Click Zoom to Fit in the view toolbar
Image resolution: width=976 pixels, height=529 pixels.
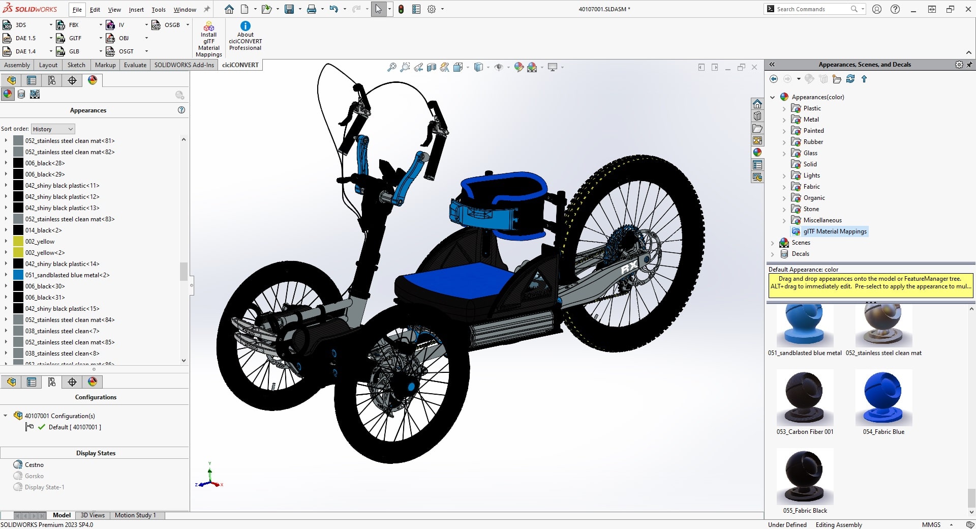(x=391, y=67)
